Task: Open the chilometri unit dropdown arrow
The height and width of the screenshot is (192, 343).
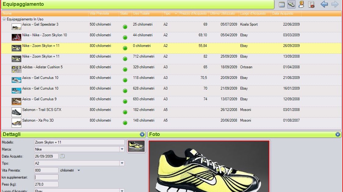Action: click(79, 170)
